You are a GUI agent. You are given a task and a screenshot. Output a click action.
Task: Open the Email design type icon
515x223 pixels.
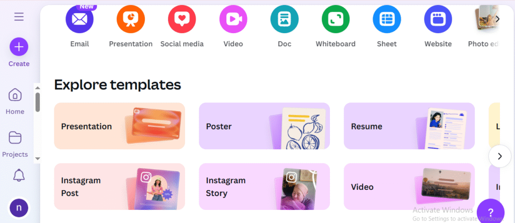coord(79,19)
